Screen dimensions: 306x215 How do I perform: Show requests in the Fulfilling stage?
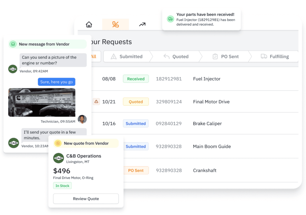[x=275, y=57]
